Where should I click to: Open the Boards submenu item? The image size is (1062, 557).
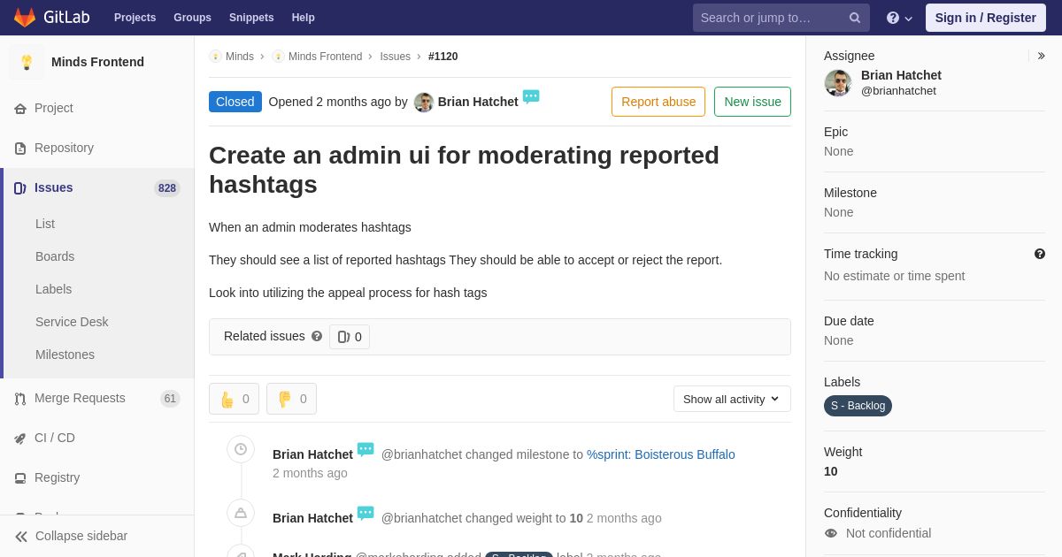click(x=55, y=256)
